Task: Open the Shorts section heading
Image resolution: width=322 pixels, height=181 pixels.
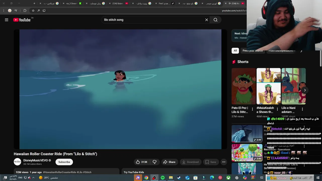Action: click(x=243, y=62)
